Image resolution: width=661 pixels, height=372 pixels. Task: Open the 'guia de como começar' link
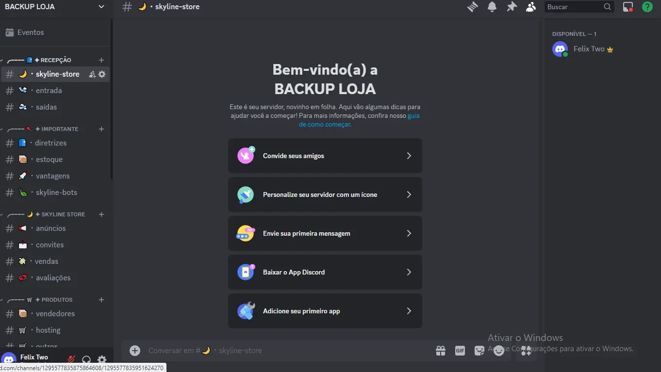[x=360, y=120]
